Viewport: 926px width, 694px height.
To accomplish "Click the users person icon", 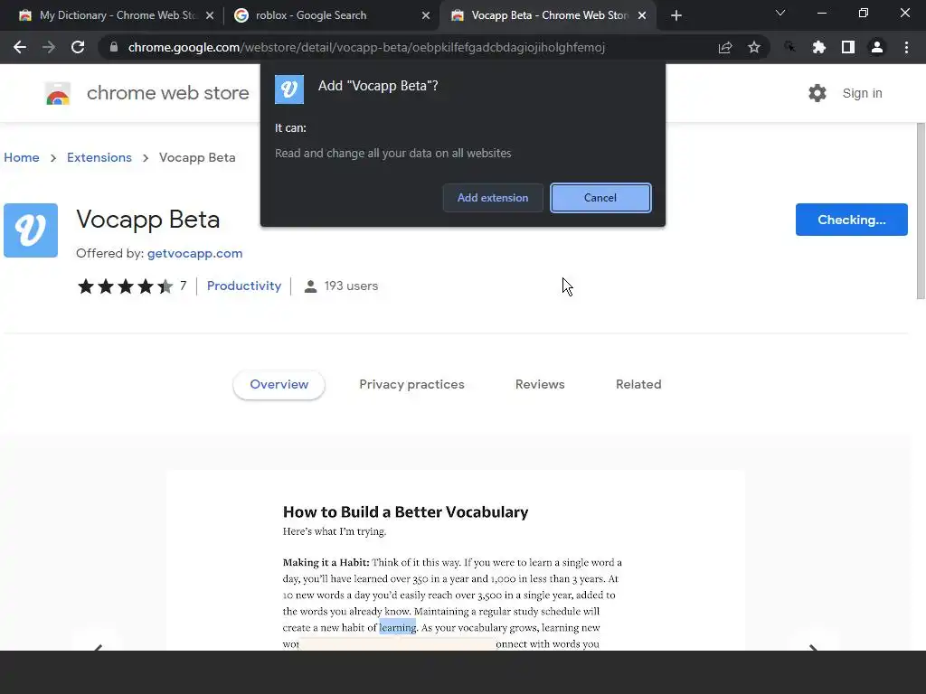I will click(x=310, y=286).
